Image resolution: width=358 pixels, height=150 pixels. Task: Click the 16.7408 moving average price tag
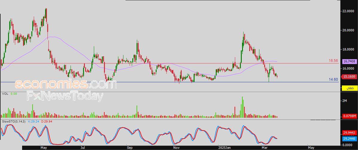click(x=349, y=61)
